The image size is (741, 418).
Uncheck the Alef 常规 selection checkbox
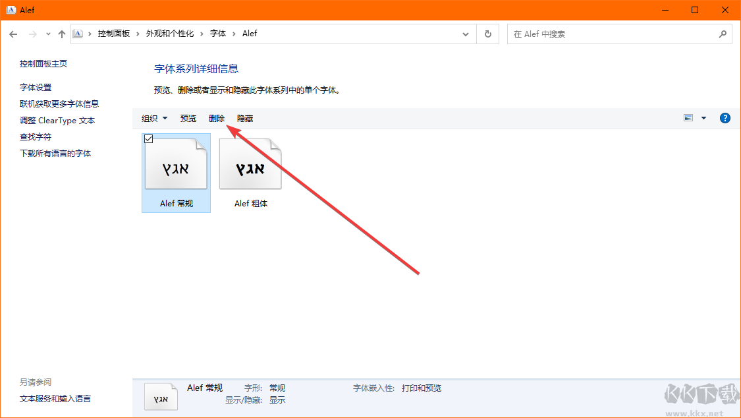[148, 138]
